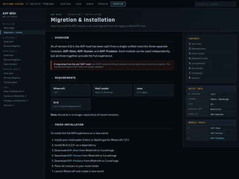Click Not required value in Quick Info
Image resolution: width=239 pixels, height=179 pixels.
tap(217, 114)
